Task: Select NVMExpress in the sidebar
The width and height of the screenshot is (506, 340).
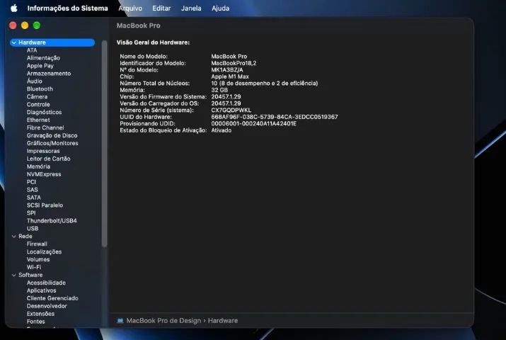Action: point(44,174)
